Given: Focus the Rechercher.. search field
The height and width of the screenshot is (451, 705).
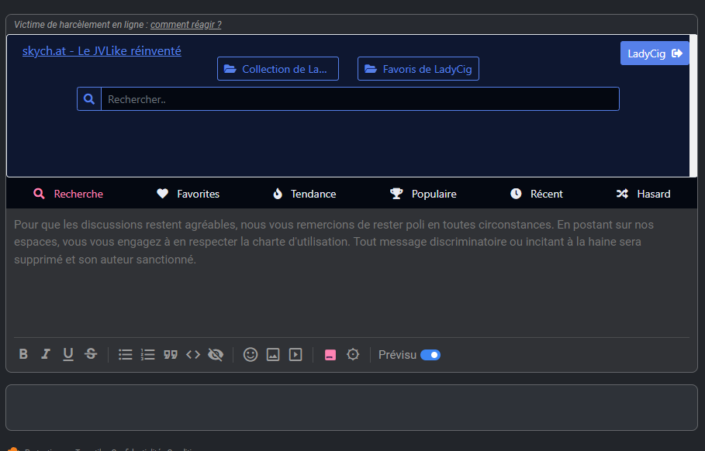Looking at the screenshot, I should tap(360, 99).
